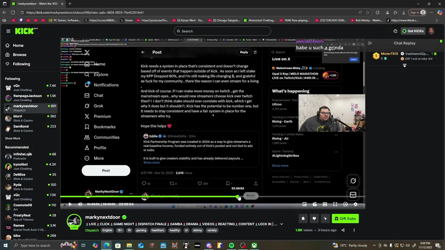Add this page to favorites star
The width and height of the screenshot is (445, 250).
(x=367, y=12)
